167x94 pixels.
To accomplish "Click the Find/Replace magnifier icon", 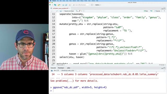I will [77, 11].
